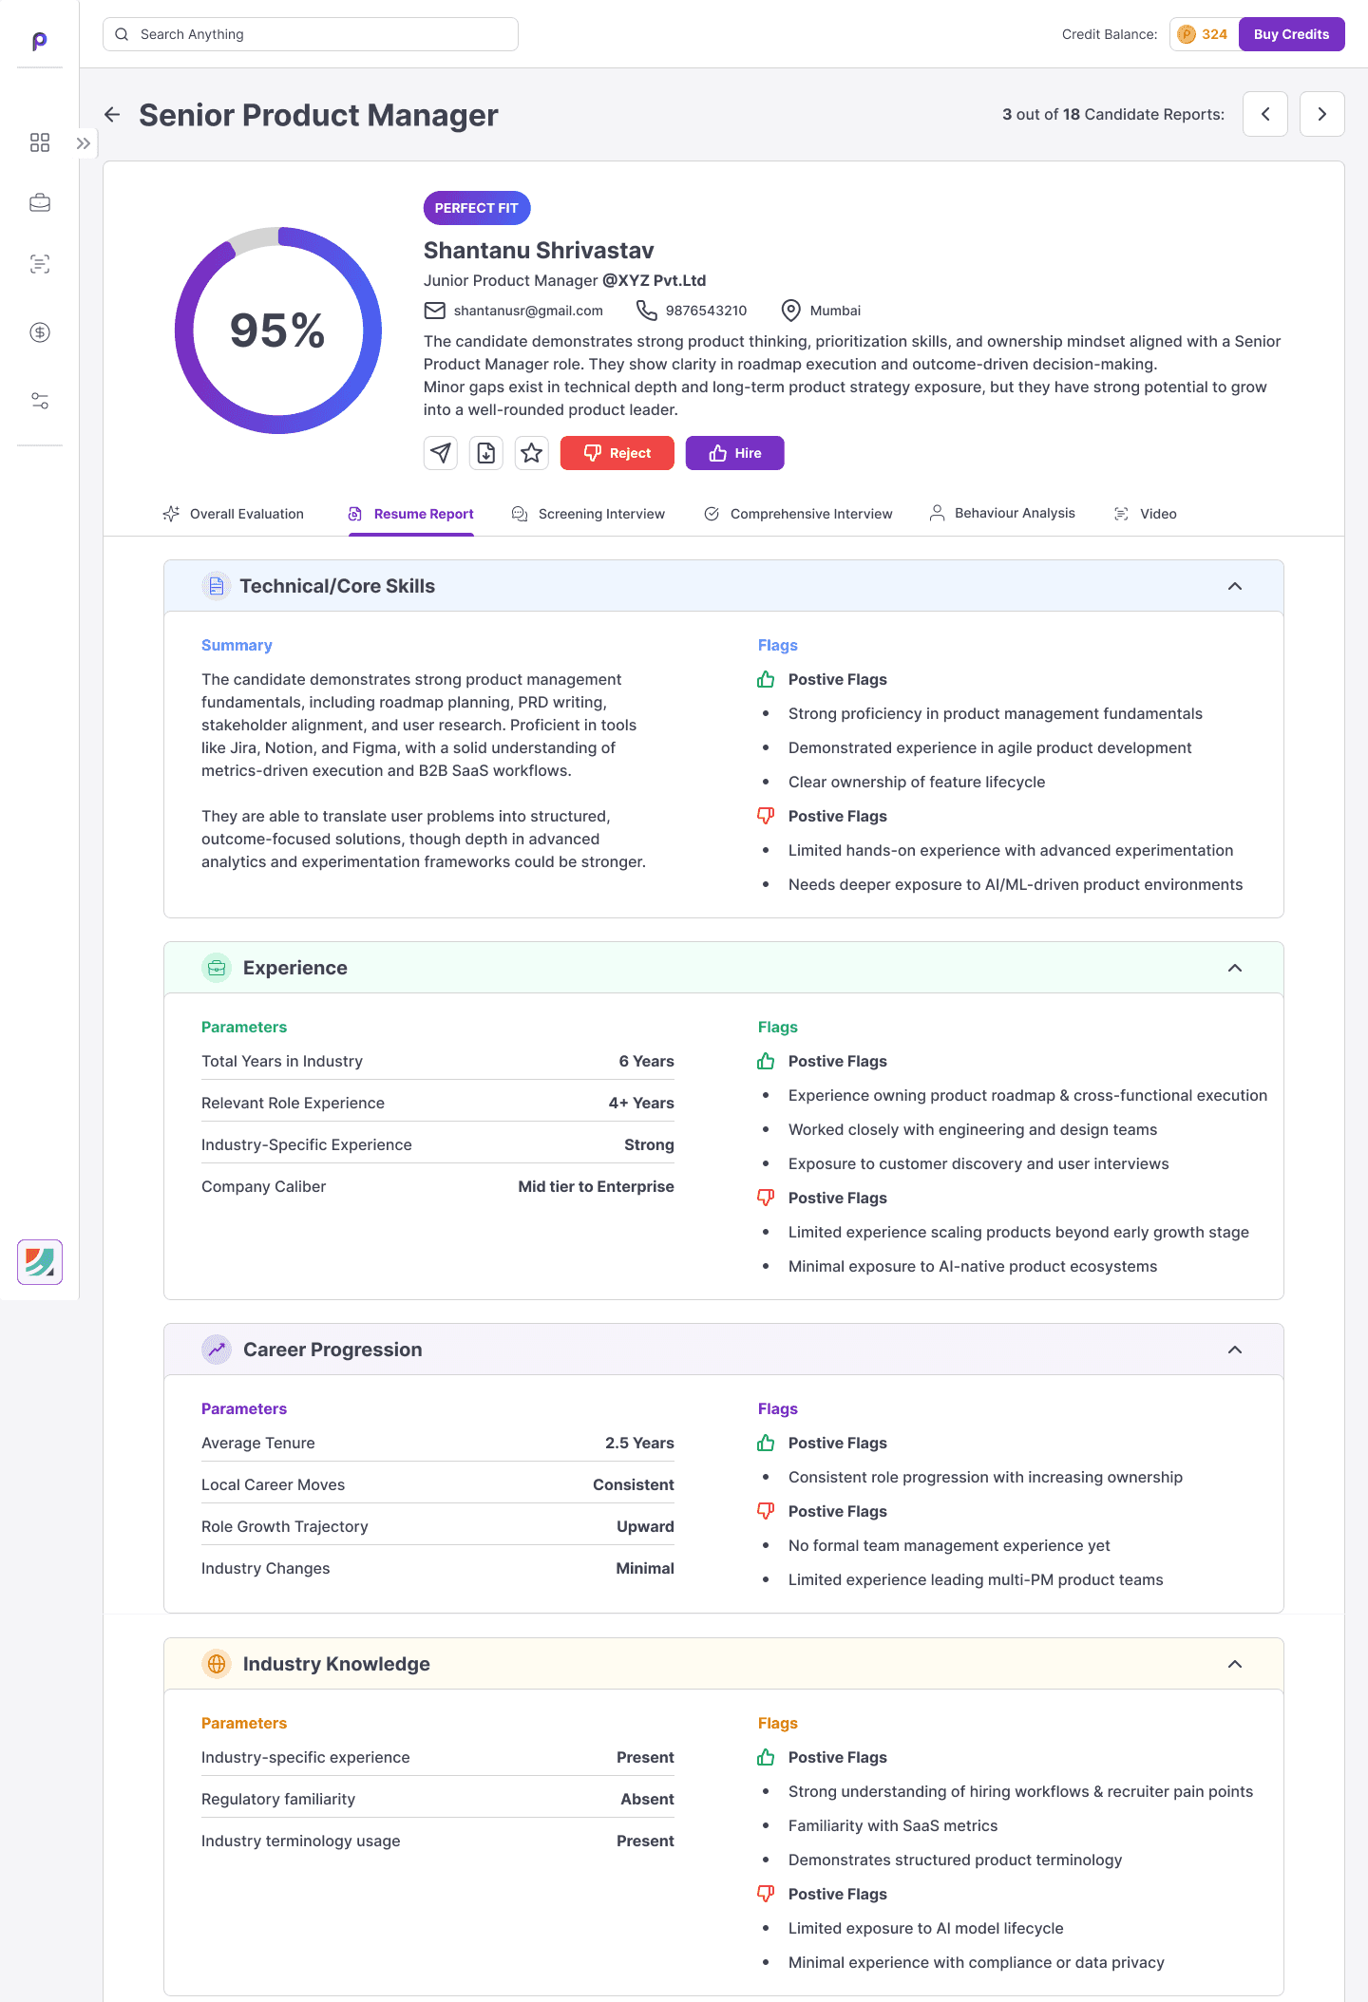
Task: Click email shantanusr@gmail.com
Action: [x=528, y=311]
